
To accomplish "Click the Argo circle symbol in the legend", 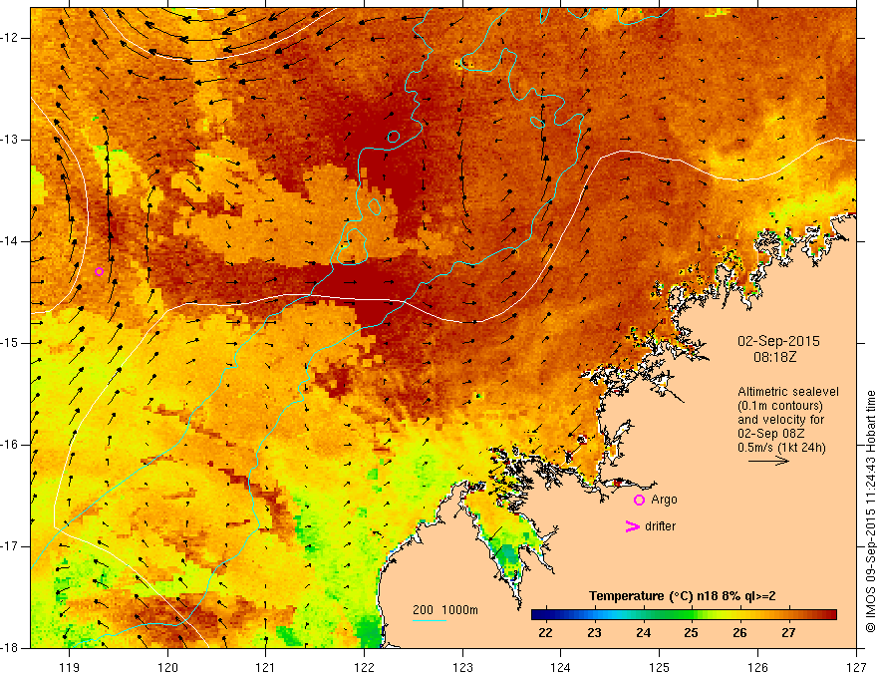I will (639, 501).
